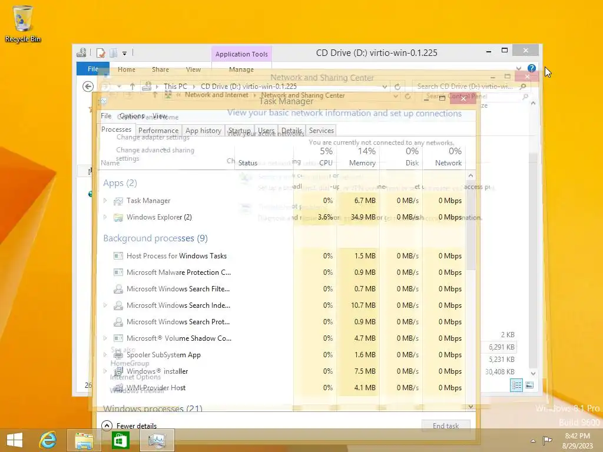603x452 pixels.
Task: Open the Share ribbon tab
Action: (x=160, y=69)
